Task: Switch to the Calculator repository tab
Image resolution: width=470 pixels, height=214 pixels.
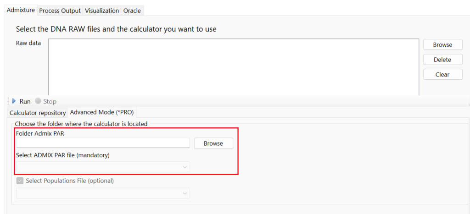Action: click(x=38, y=113)
